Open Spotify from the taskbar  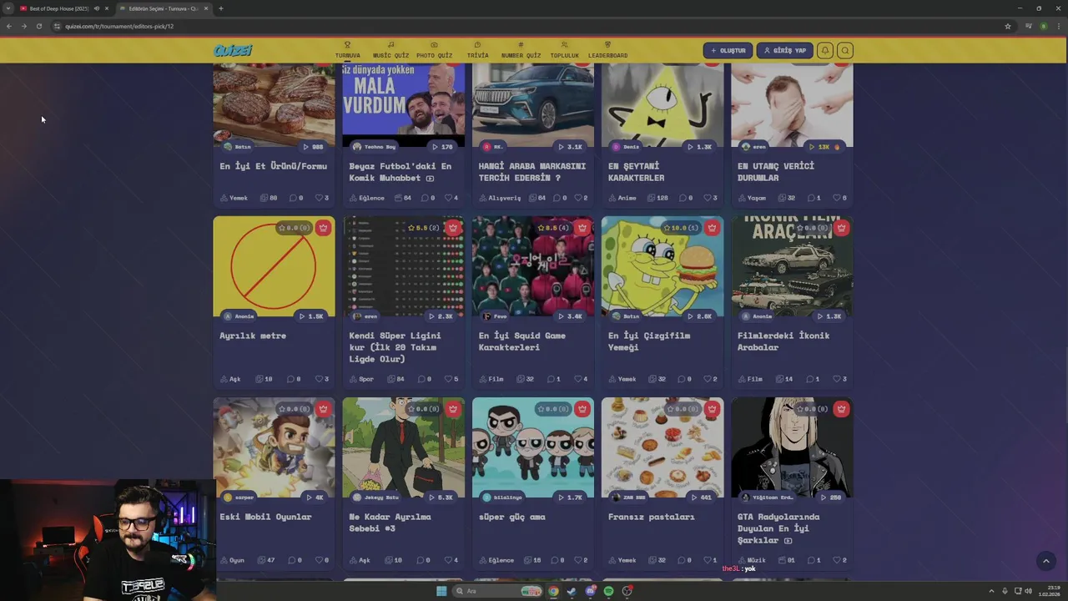(608, 591)
